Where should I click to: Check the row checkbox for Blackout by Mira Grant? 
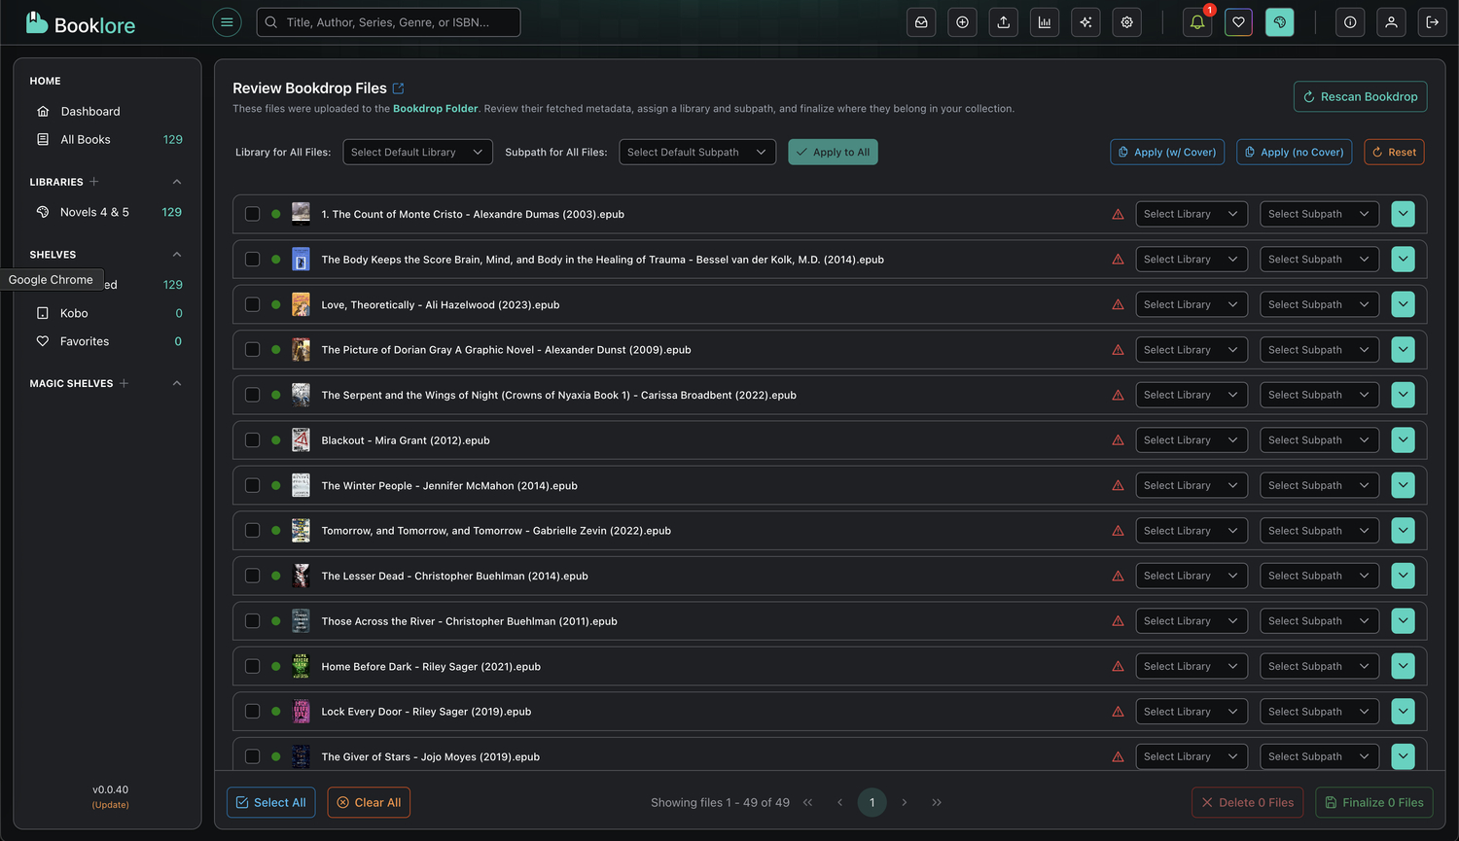pyautogui.click(x=253, y=439)
